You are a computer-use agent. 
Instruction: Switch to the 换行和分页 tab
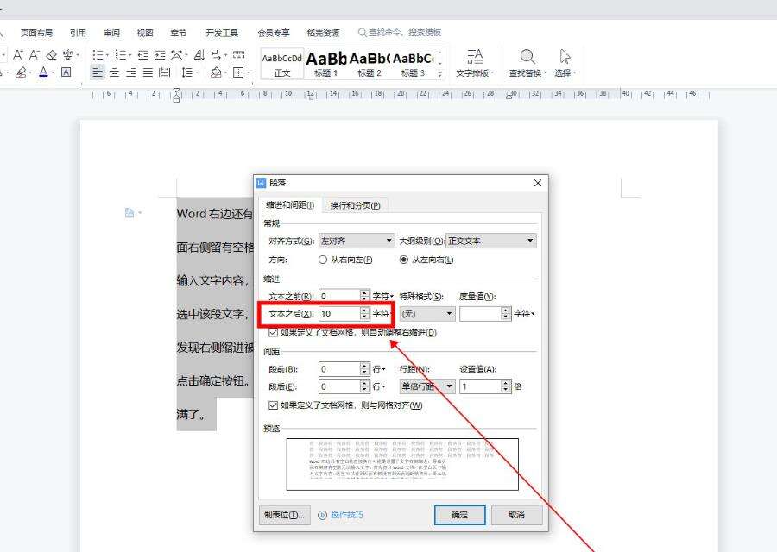[x=356, y=205]
